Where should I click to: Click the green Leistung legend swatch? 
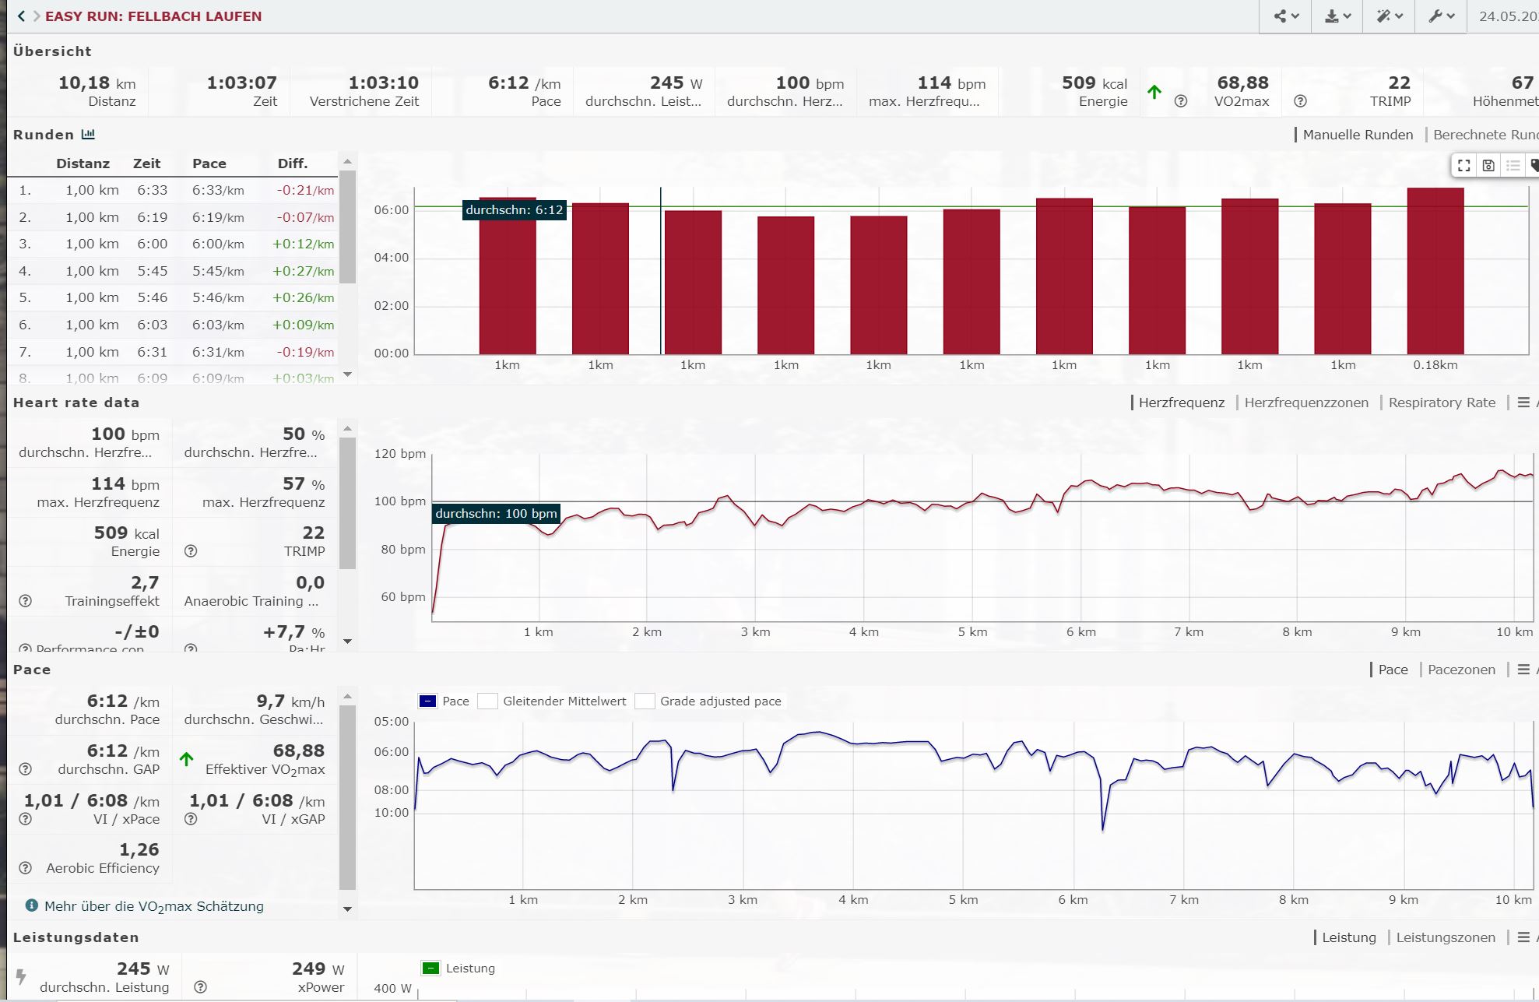pyautogui.click(x=430, y=969)
